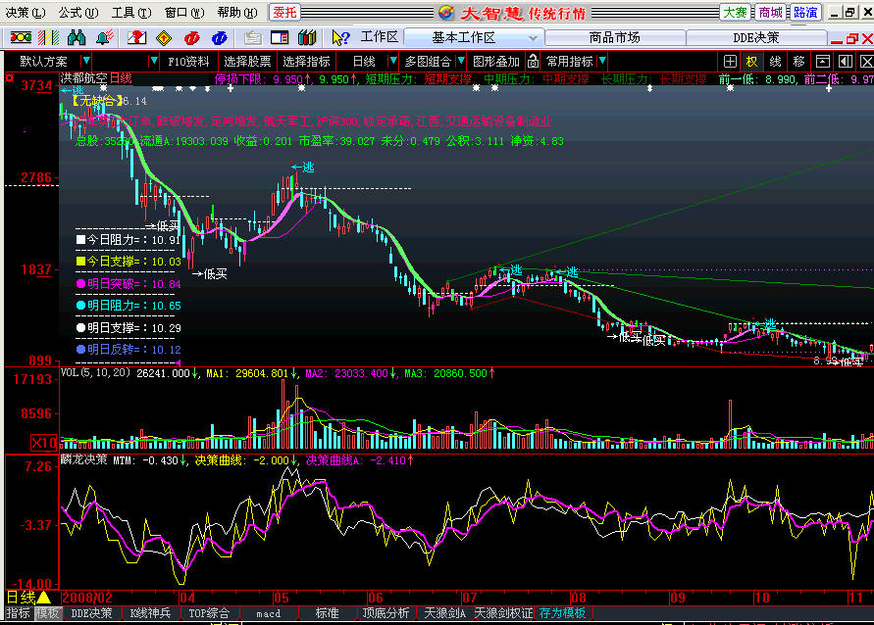This screenshot has width=874, height=625.
Task: Click the 工作区 label button
Action: pyautogui.click(x=379, y=37)
